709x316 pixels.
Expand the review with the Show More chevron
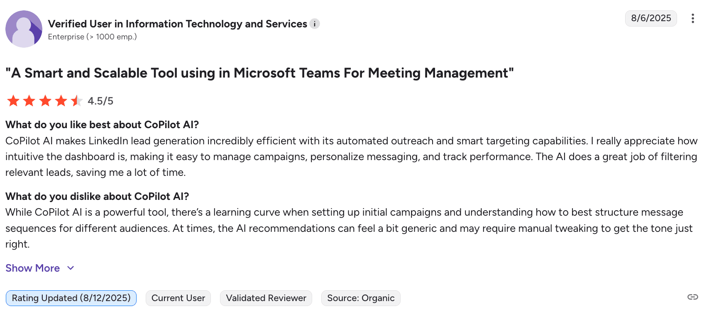pos(71,268)
